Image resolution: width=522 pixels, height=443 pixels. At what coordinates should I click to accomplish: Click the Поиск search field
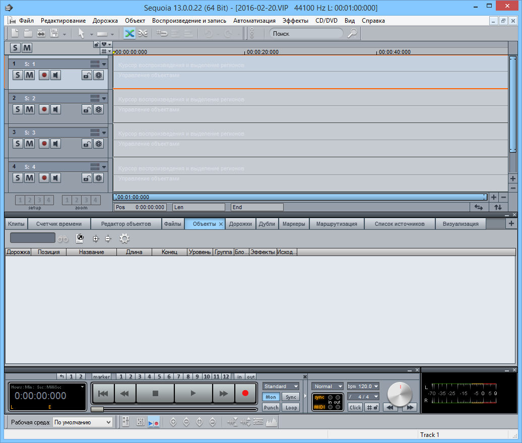click(305, 34)
